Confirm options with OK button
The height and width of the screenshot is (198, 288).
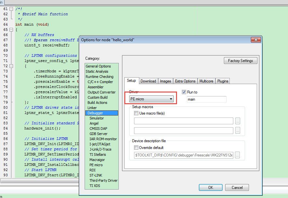211,187
